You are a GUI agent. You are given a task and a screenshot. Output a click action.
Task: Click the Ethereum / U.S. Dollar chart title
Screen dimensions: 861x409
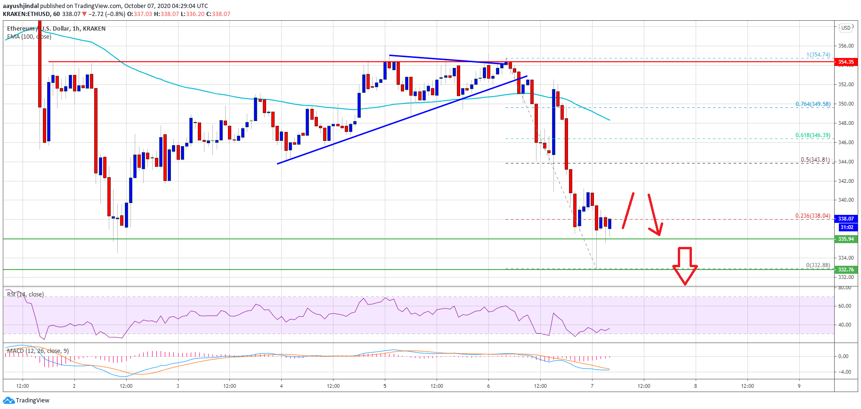click(56, 29)
